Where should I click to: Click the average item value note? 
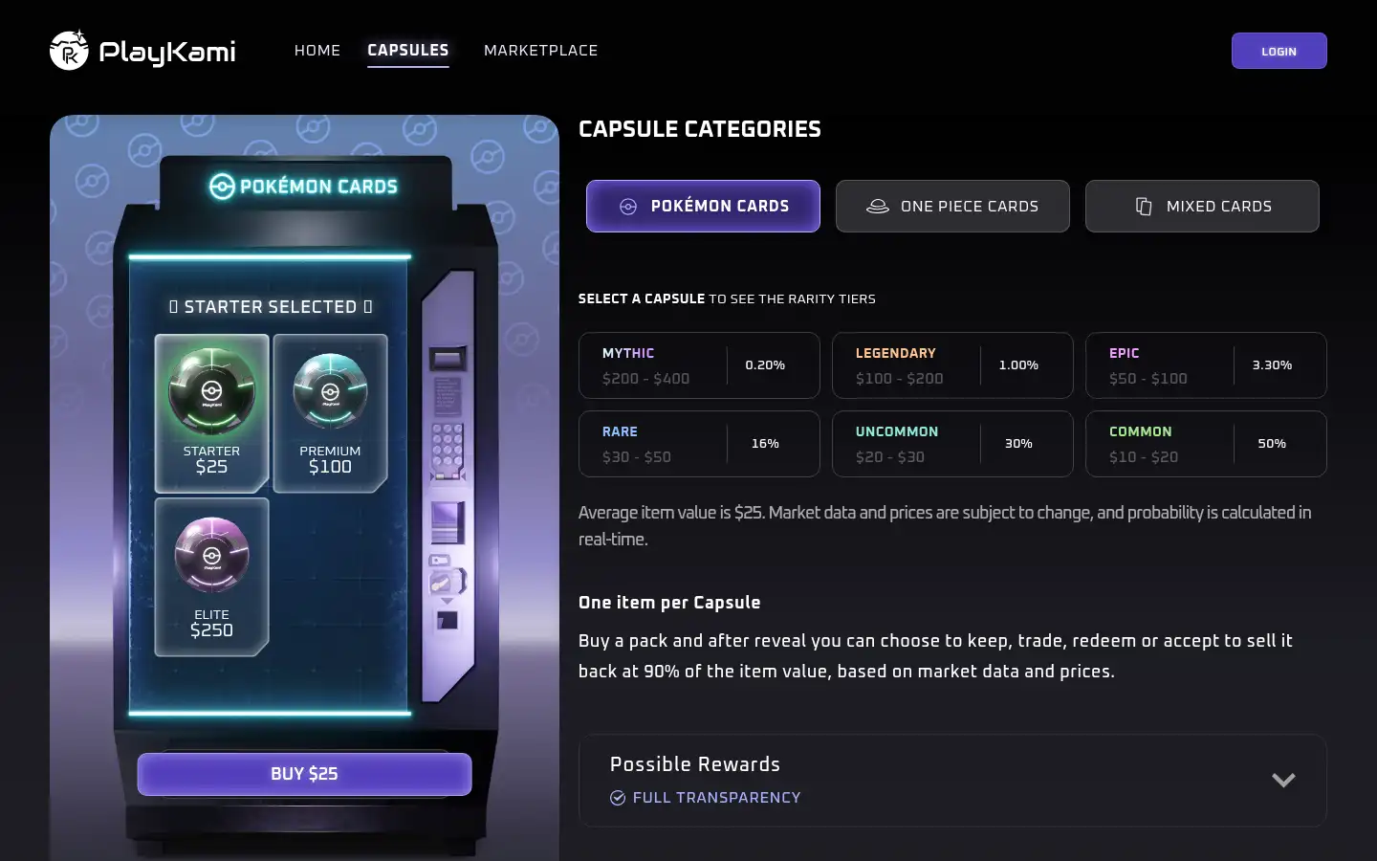click(x=945, y=526)
